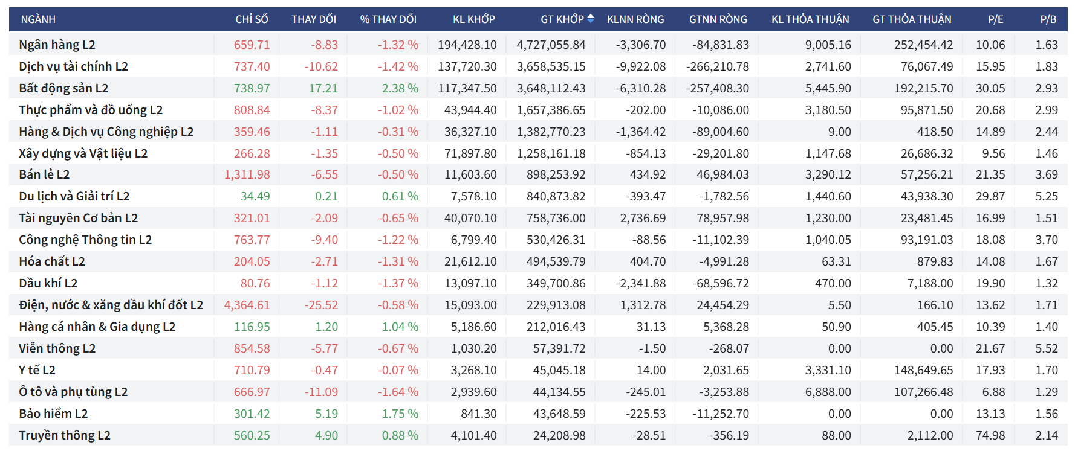Sort by CHỈ SỐ column header
Image resolution: width=1078 pixels, height=454 pixels.
pos(252,19)
